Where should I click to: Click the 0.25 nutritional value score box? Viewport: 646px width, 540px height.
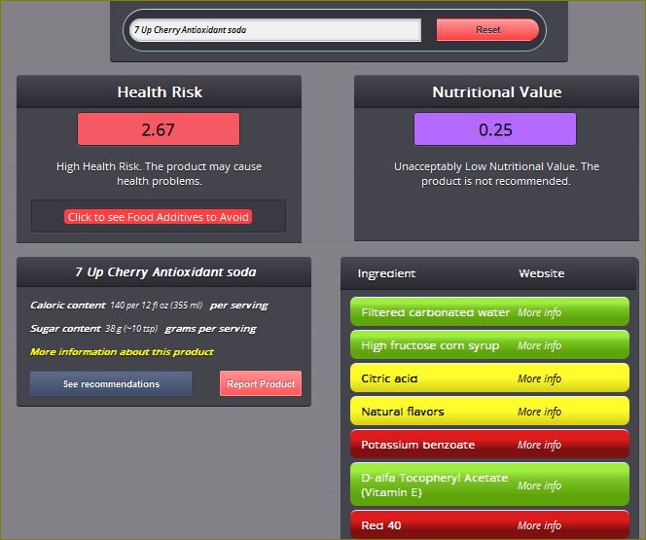(x=495, y=129)
